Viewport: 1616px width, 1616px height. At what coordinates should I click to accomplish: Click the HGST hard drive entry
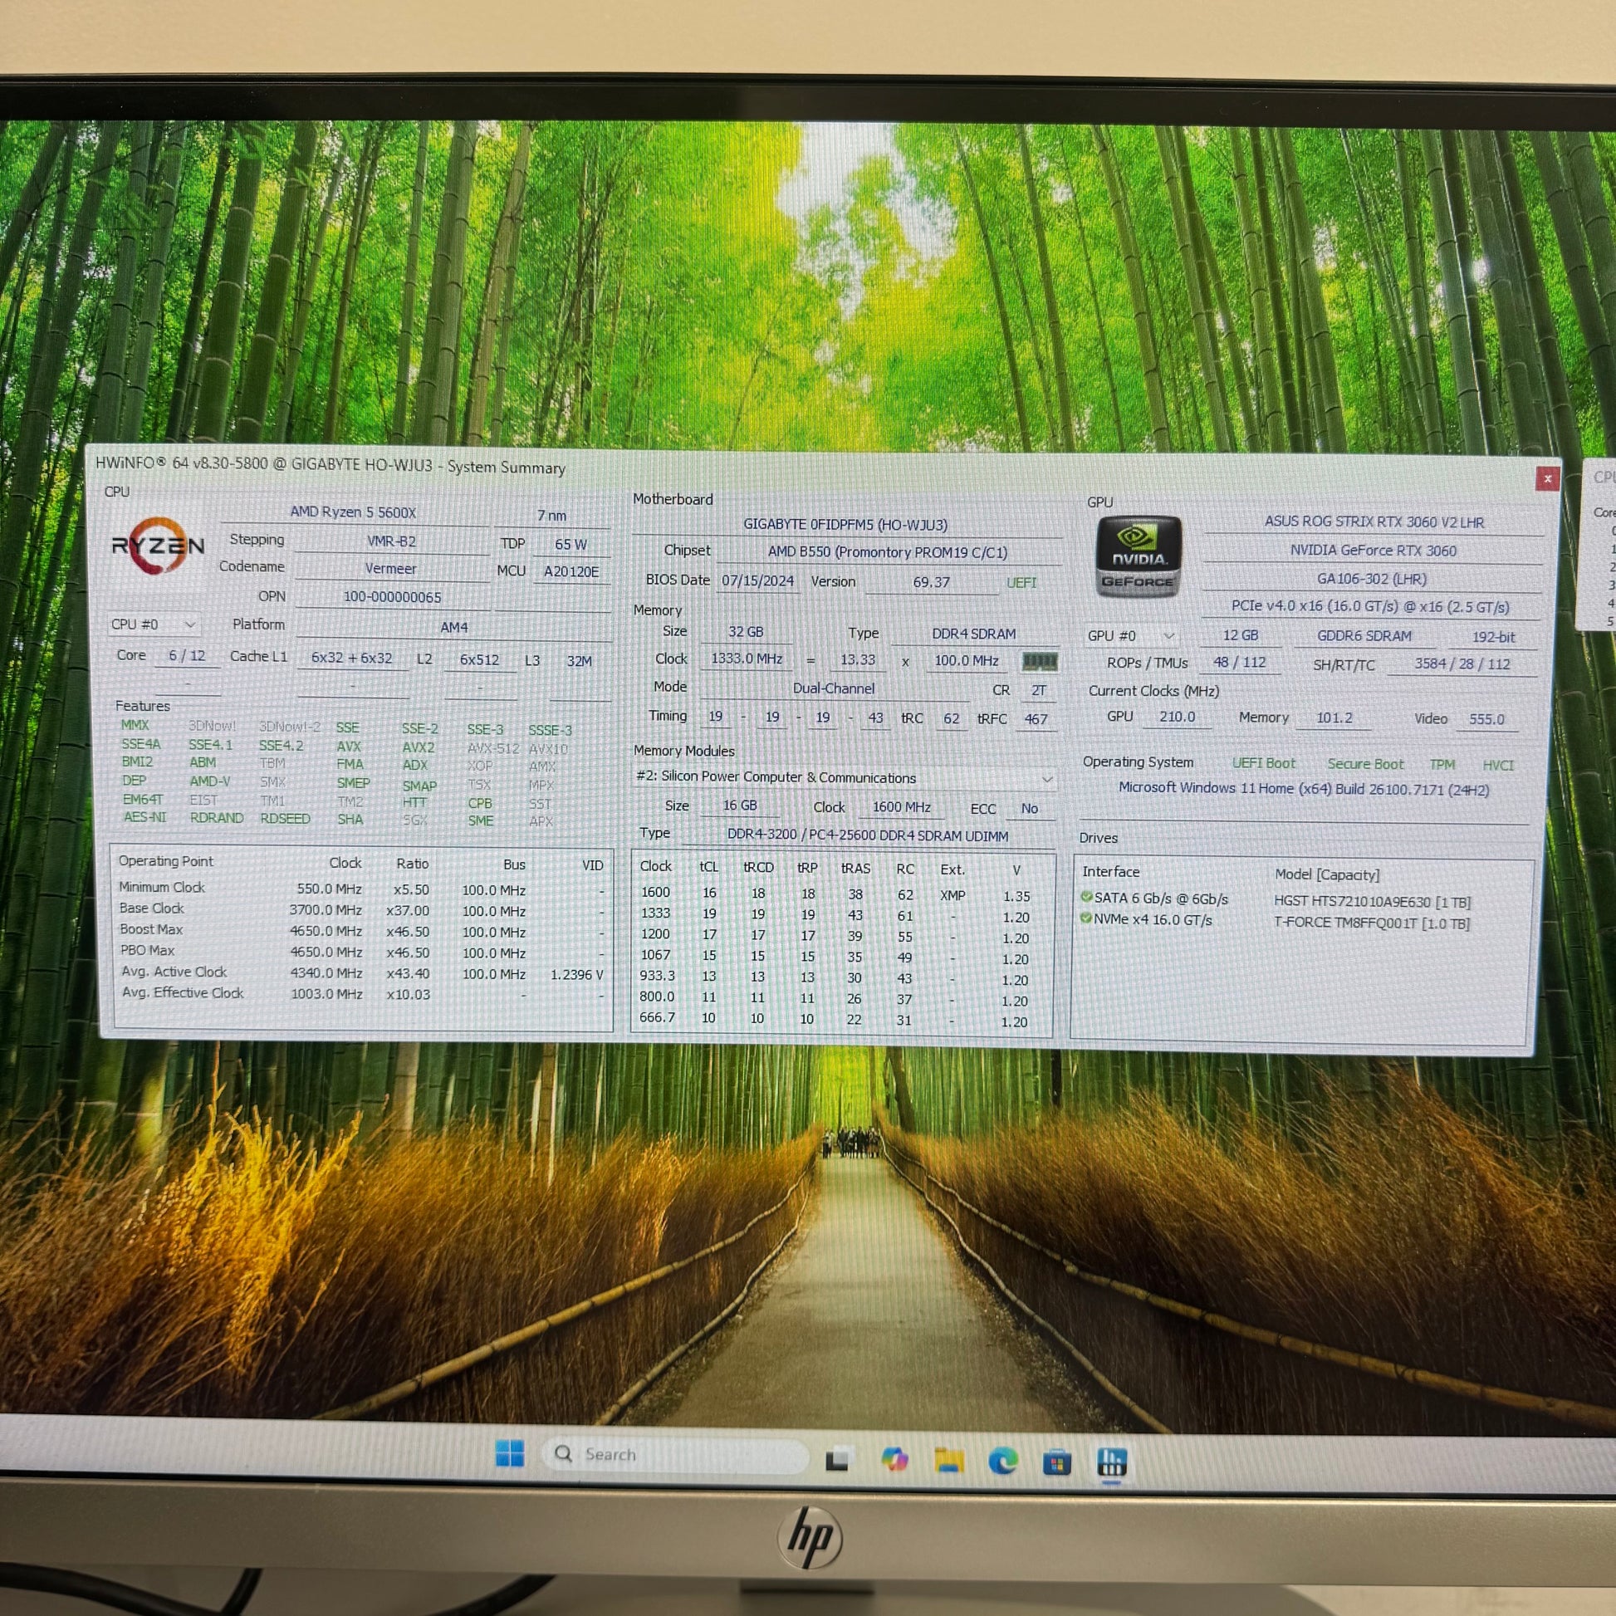[x=1372, y=902]
